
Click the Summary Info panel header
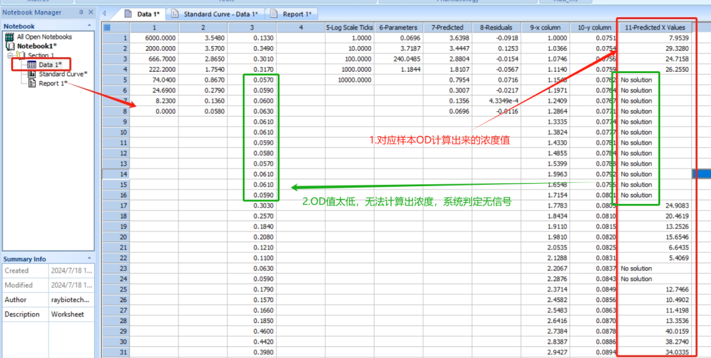pos(48,259)
